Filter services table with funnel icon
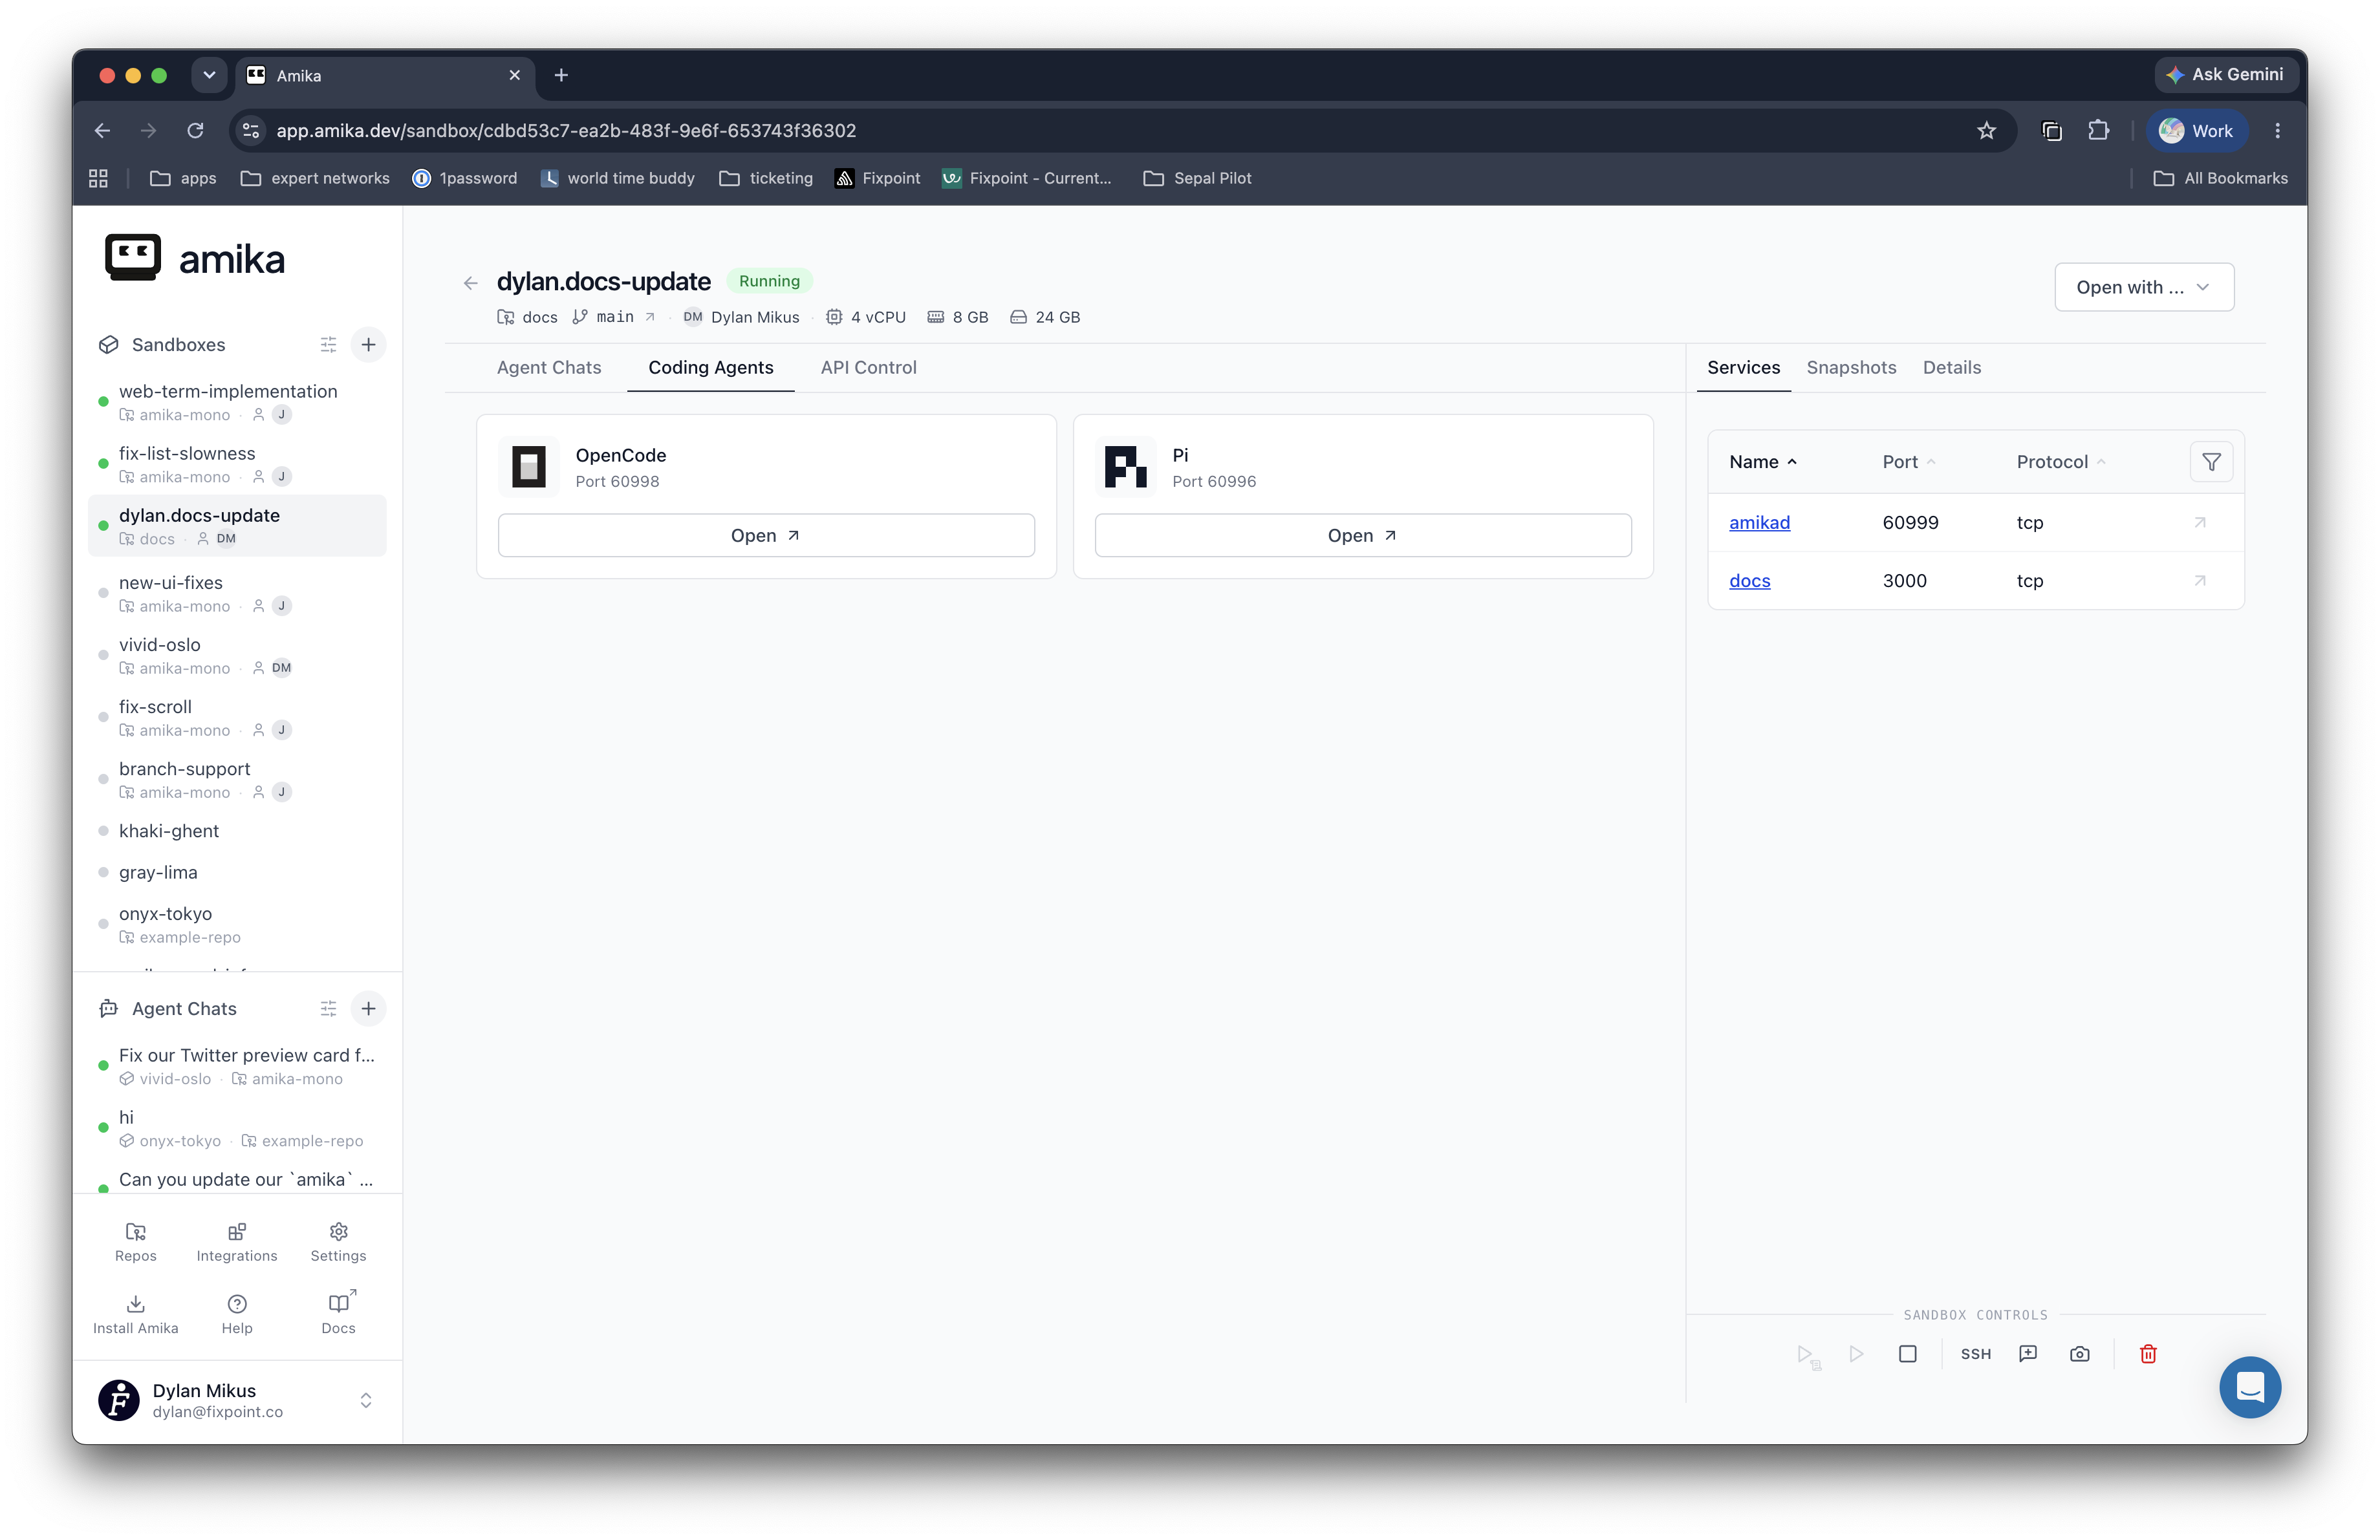2380x1540 pixels. pos(2212,462)
